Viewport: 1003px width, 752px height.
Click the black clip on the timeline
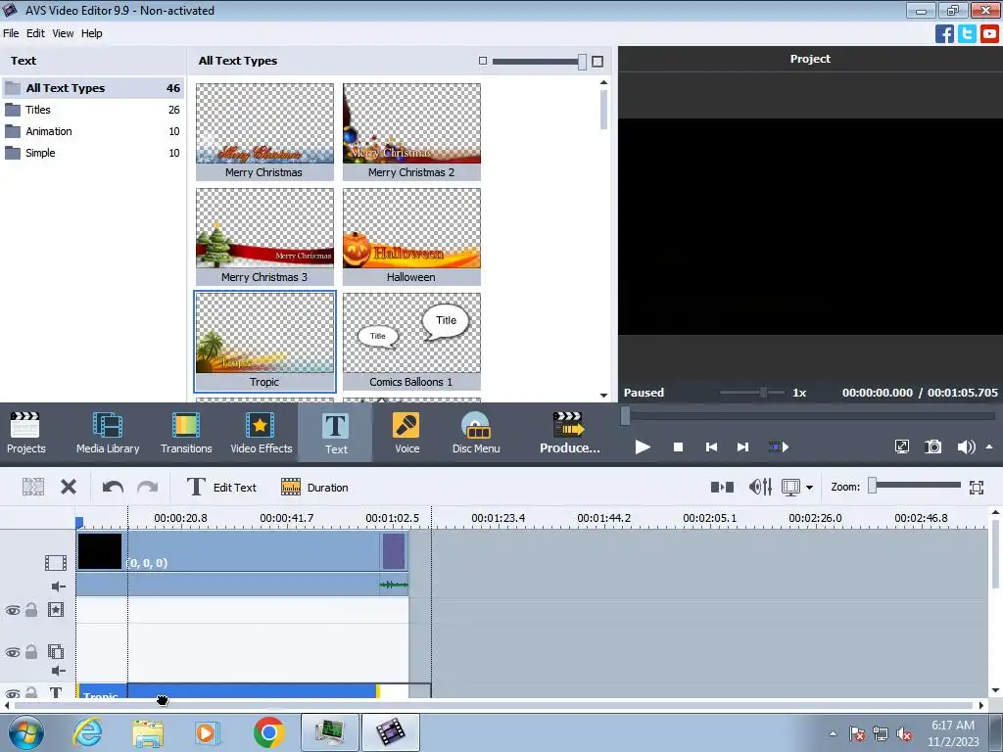(x=100, y=551)
